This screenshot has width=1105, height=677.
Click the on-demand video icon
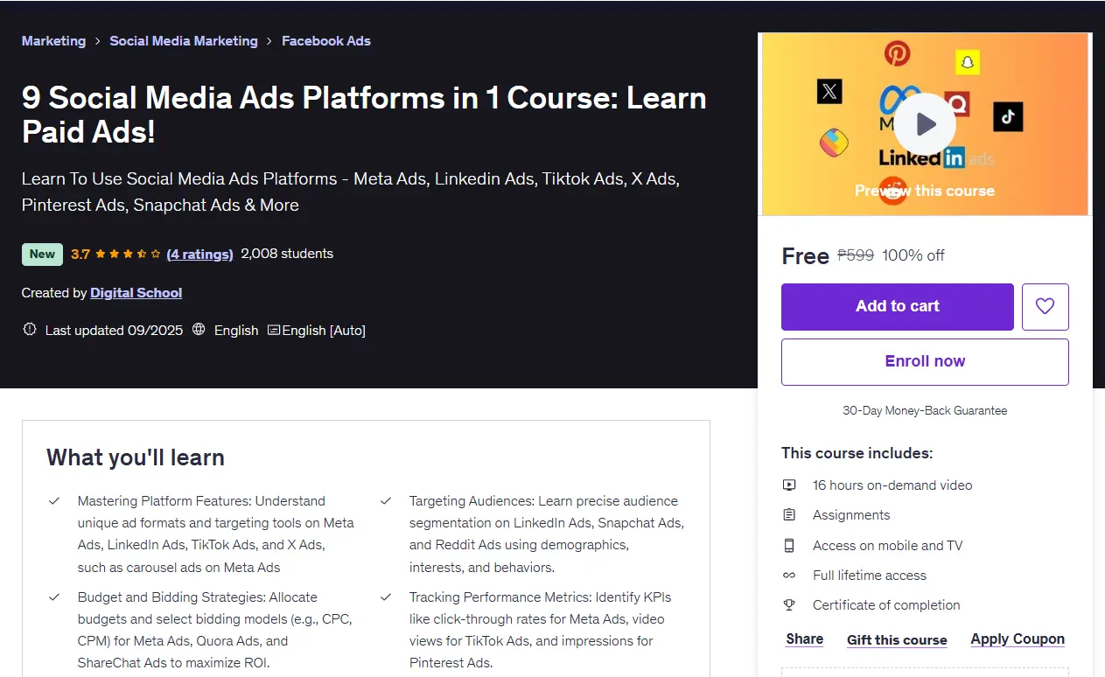coord(789,485)
